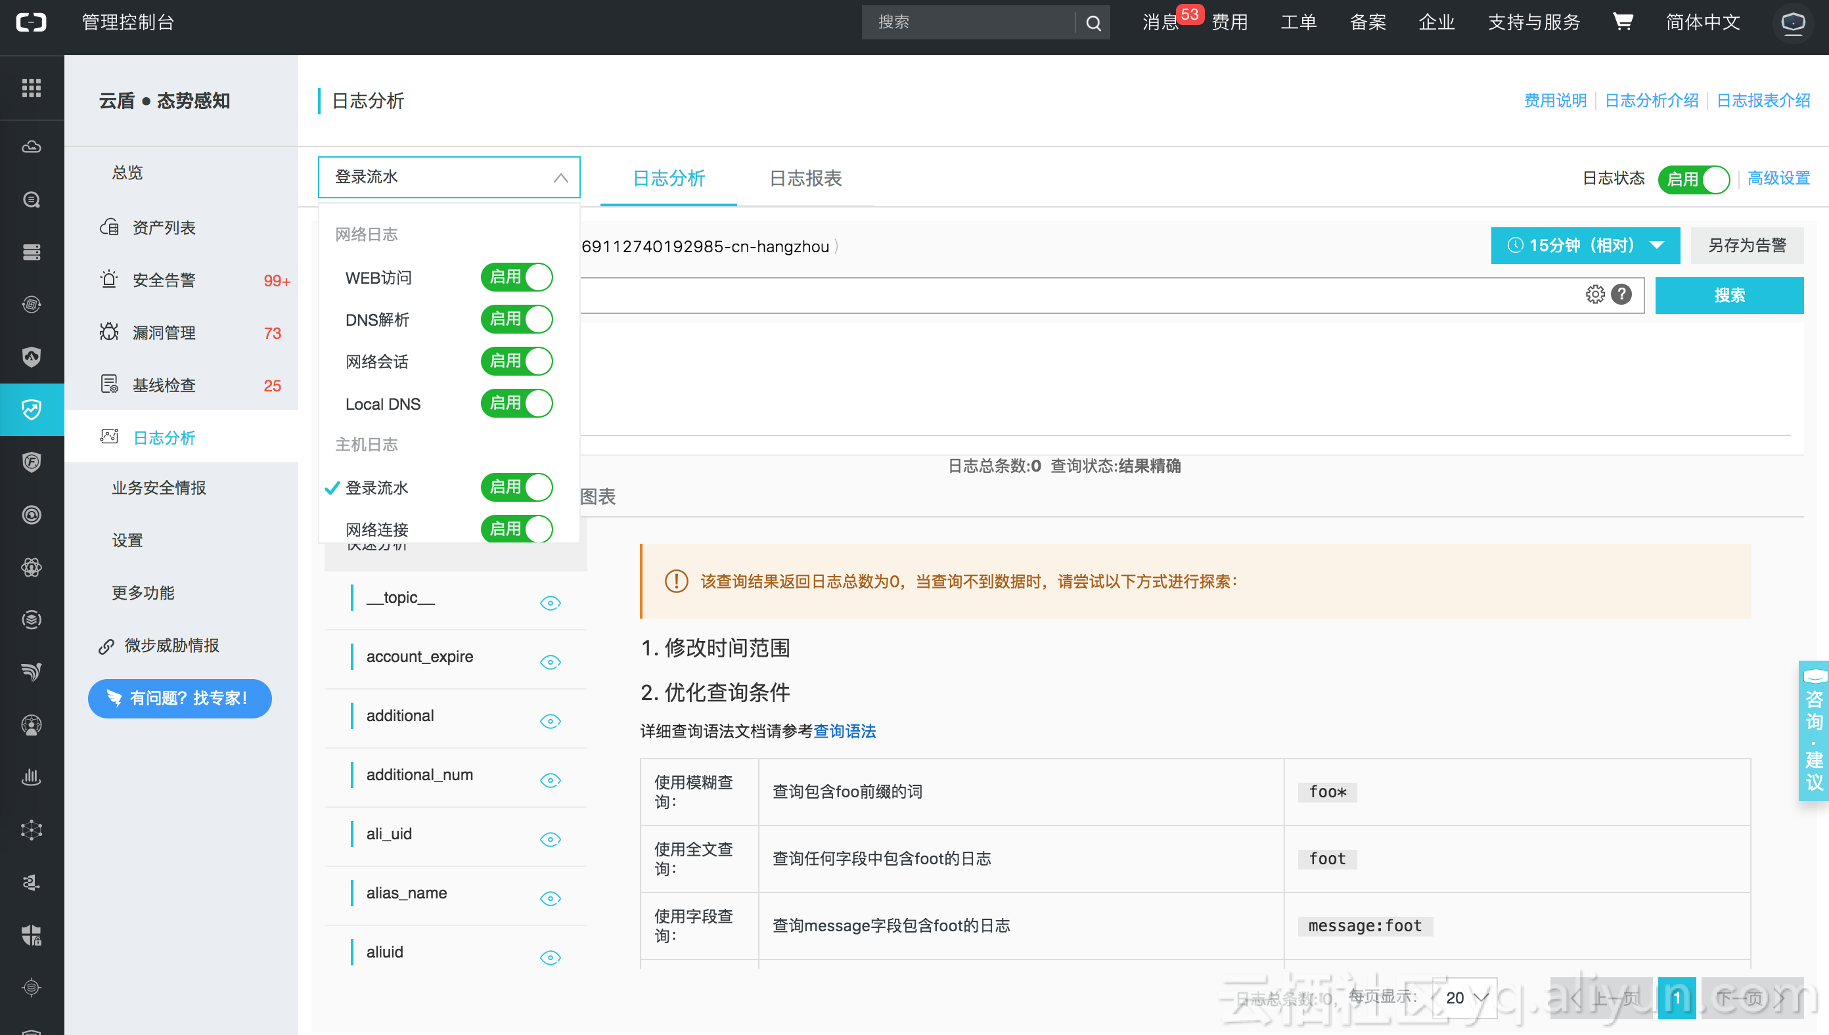This screenshot has width=1829, height=1035.
Task: Click the warning icon in notice banner
Action: point(675,581)
